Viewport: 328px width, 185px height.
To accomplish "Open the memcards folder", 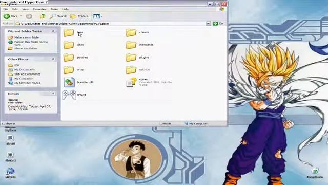I will (x=131, y=45).
